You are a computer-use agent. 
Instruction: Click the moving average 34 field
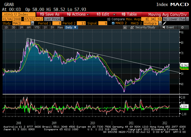(x=152, y=19)
